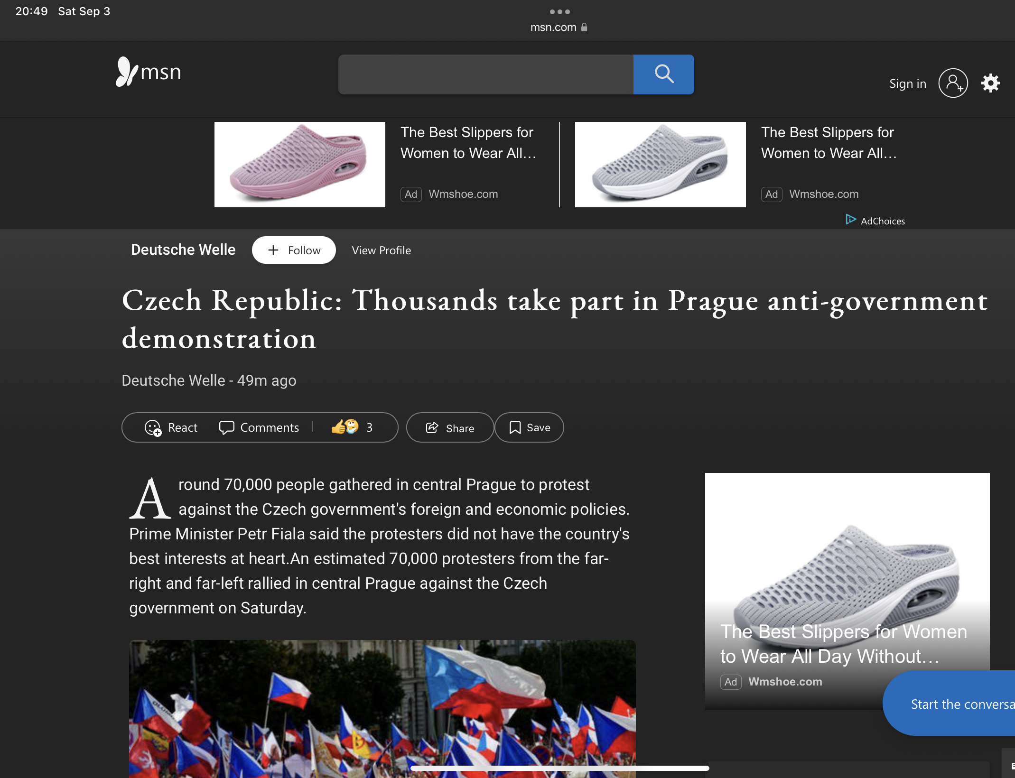The height and width of the screenshot is (778, 1015).
Task: Open the Czech flags protest photo
Action: 382,709
